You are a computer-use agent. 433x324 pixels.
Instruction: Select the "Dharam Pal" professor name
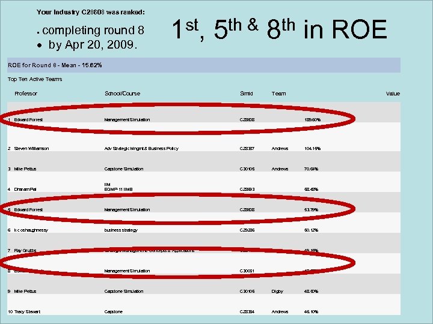tap(25, 189)
